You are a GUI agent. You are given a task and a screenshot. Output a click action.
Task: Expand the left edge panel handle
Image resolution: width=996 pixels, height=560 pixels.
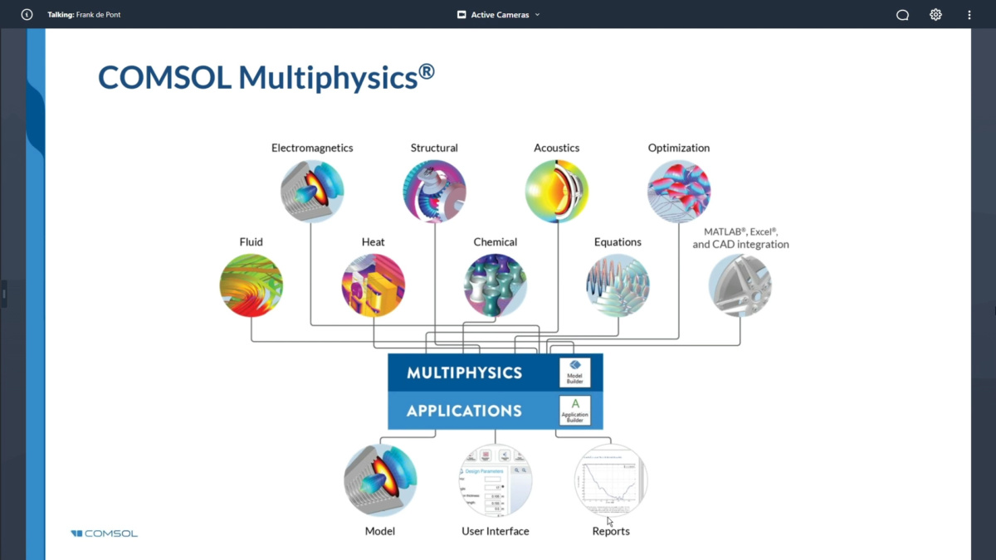[x=4, y=294]
